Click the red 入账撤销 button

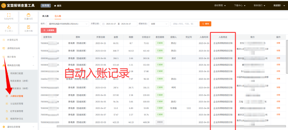pos(49,30)
